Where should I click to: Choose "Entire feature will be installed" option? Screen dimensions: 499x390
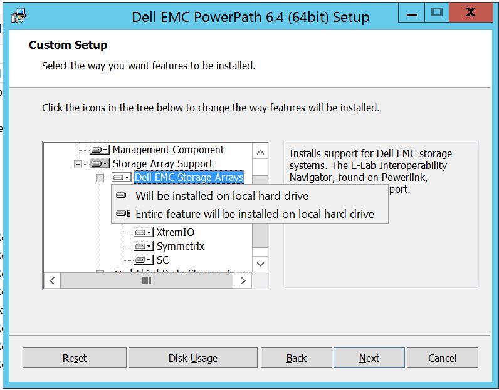(x=255, y=214)
